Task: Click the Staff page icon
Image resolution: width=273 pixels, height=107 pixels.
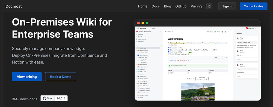Action: (x=142, y=60)
